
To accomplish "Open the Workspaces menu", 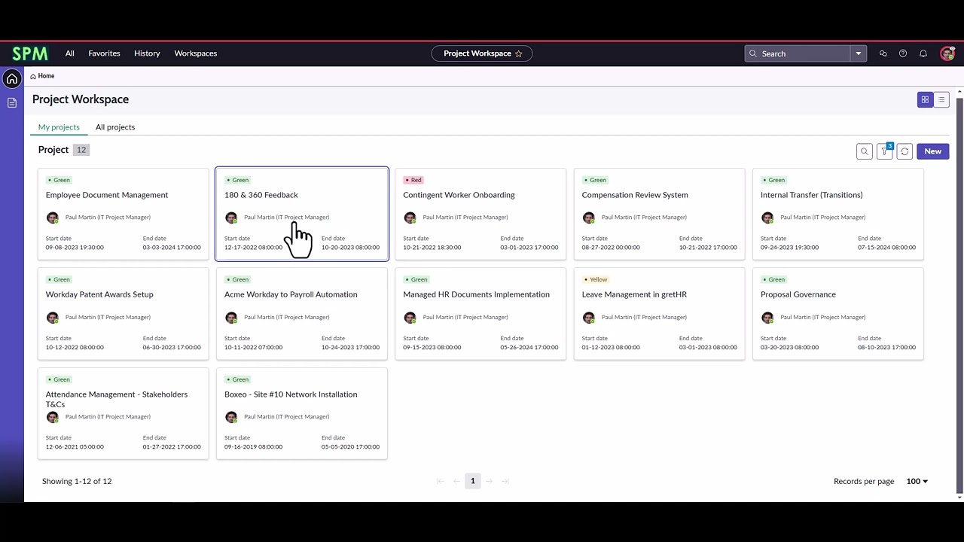I will pyautogui.click(x=195, y=53).
